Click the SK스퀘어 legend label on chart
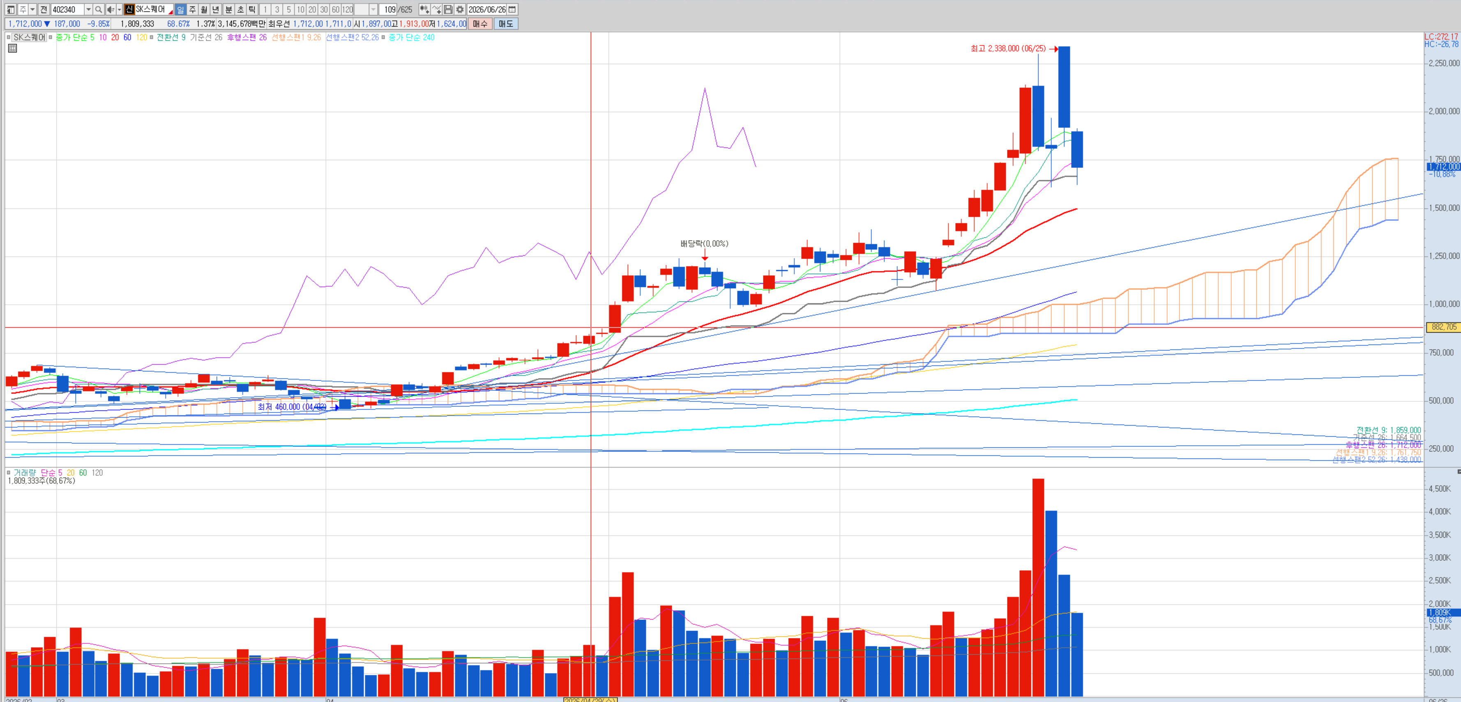 30,37
